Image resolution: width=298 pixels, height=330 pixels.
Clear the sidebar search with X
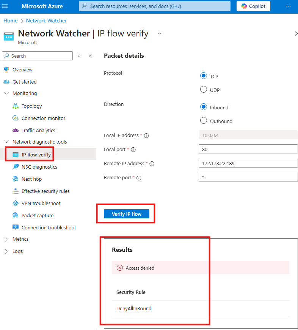pos(79,56)
